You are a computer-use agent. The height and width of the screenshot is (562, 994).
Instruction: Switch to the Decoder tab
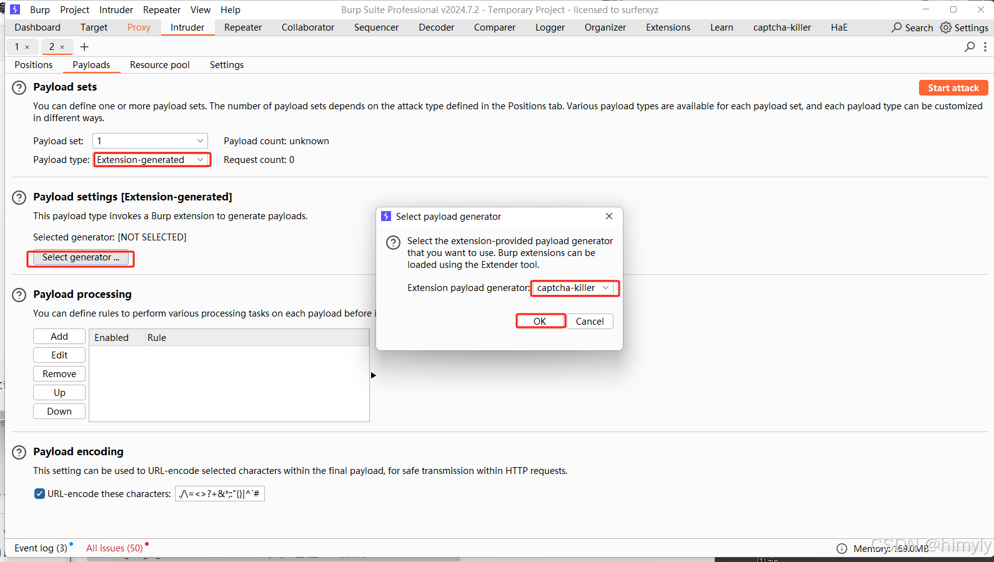tap(436, 27)
